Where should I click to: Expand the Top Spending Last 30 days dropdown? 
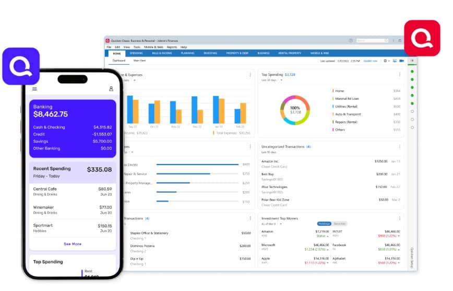click(281, 80)
